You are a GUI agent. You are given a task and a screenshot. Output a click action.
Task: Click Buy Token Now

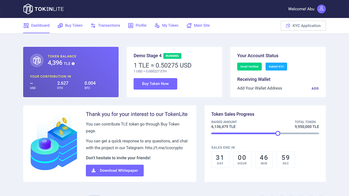pos(155,84)
